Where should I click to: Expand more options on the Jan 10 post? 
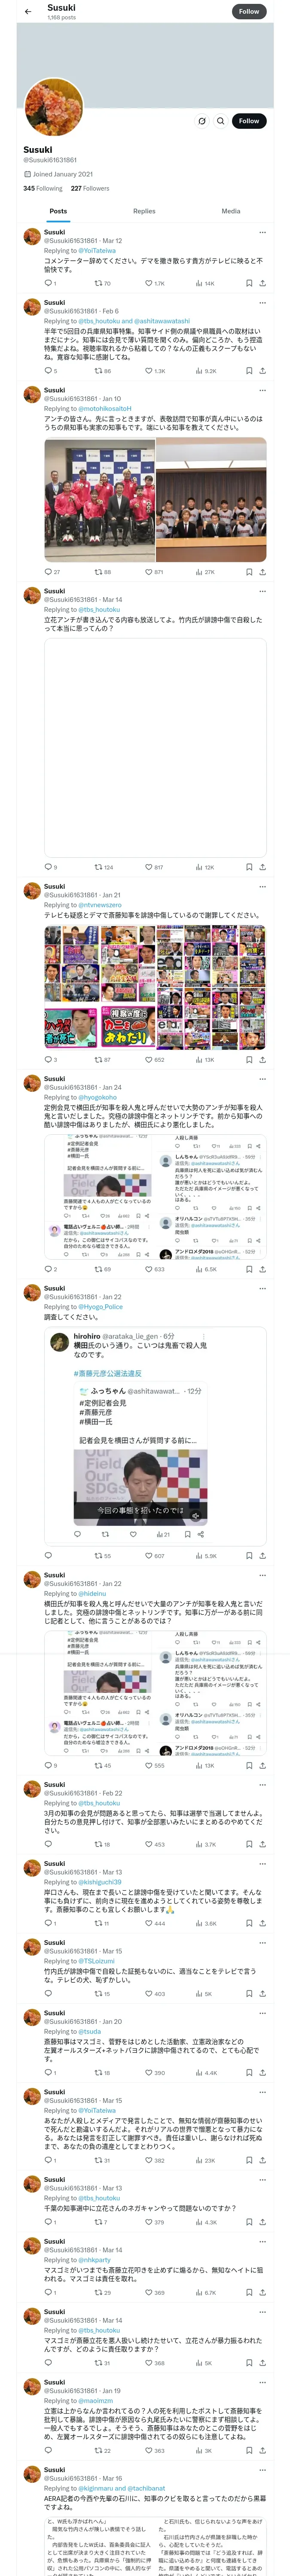click(x=262, y=390)
